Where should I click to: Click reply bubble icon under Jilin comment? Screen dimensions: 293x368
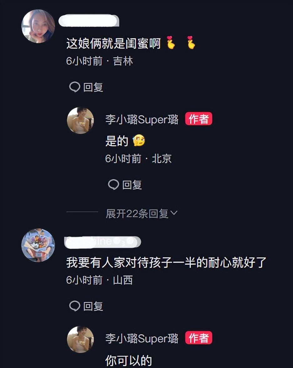coord(75,87)
